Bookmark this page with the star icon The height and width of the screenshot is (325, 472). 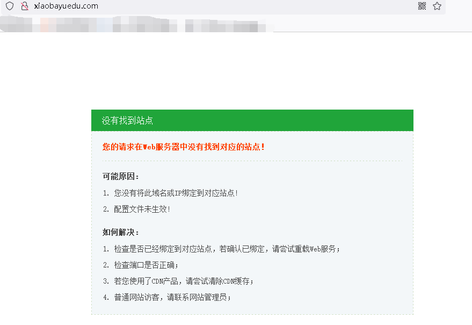point(437,6)
